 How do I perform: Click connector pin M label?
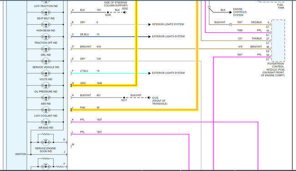coord(73,145)
